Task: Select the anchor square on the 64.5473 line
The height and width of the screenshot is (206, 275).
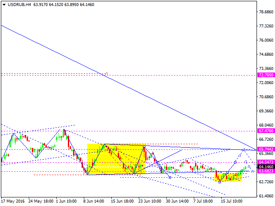Action: [x=235, y=162]
